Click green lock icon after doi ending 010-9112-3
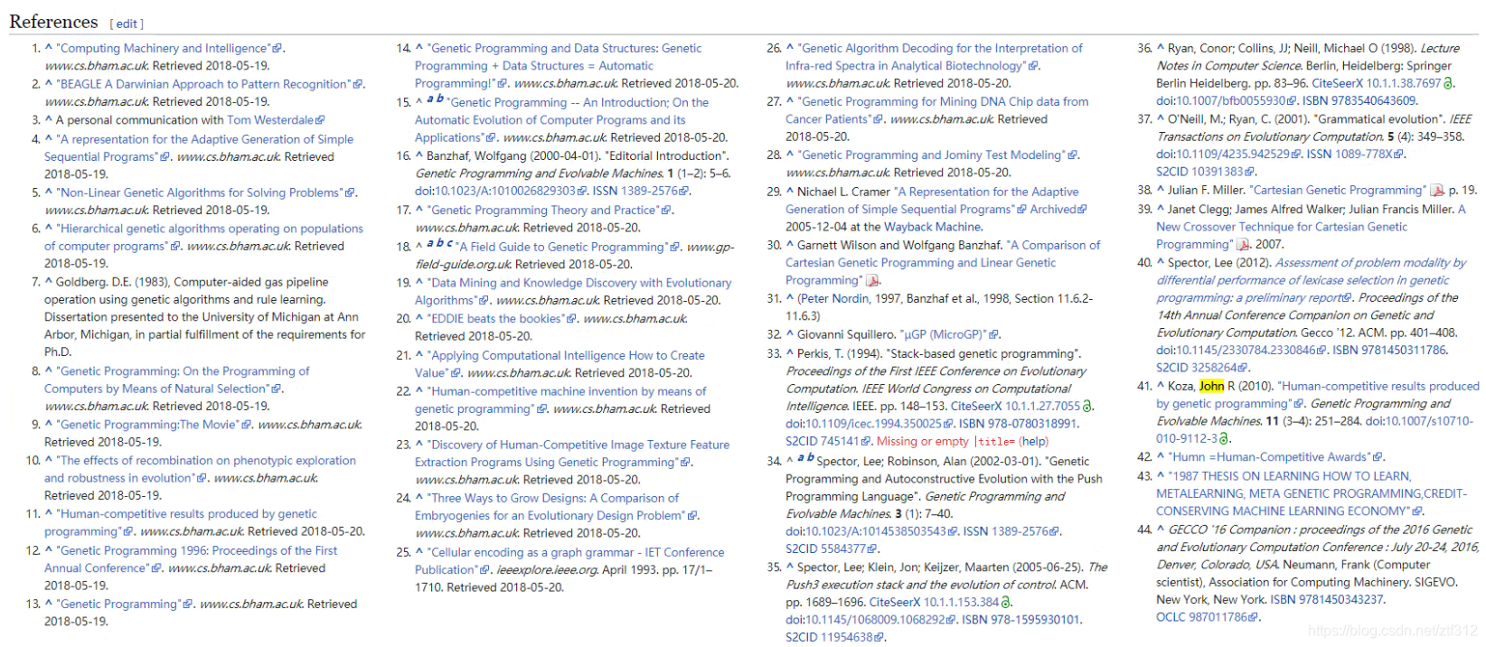 click(x=1224, y=439)
